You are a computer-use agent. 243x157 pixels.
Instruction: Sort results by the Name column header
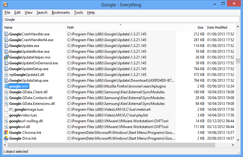point(34,27)
